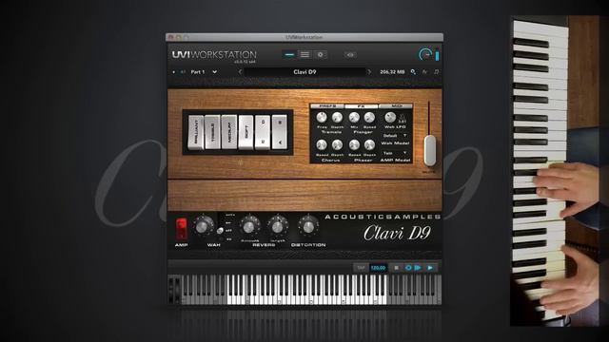The width and height of the screenshot is (609, 342).
Task: Click the Wah LFO knob
Action: 390,117
